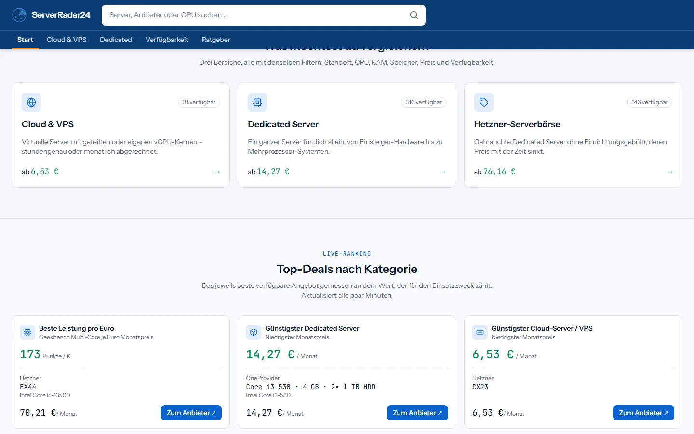Click the ServerRadar24 brand name

click(x=61, y=15)
